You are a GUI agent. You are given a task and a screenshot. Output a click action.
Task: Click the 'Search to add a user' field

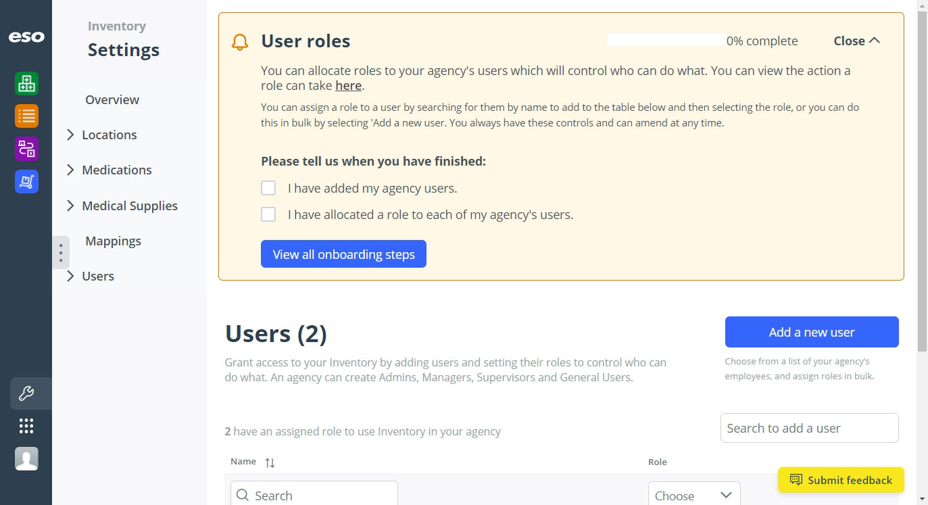point(810,428)
